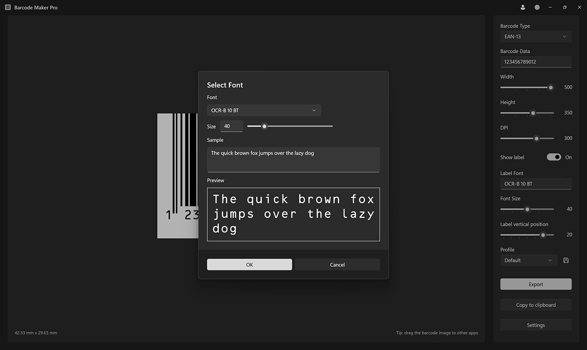Click the Label Font field OCR-B 10 BT
The image size is (587, 350).
(536, 184)
